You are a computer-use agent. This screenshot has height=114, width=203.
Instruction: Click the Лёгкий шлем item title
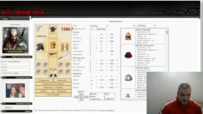click(x=142, y=68)
